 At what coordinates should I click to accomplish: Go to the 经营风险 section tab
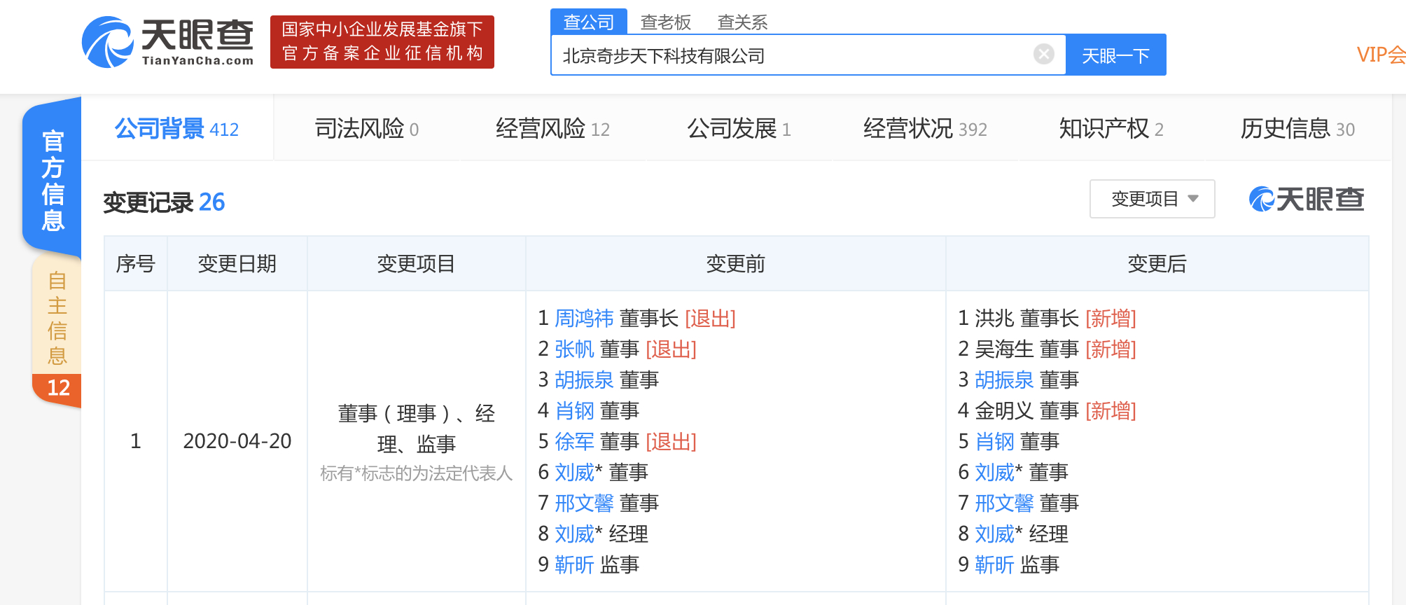(x=552, y=129)
